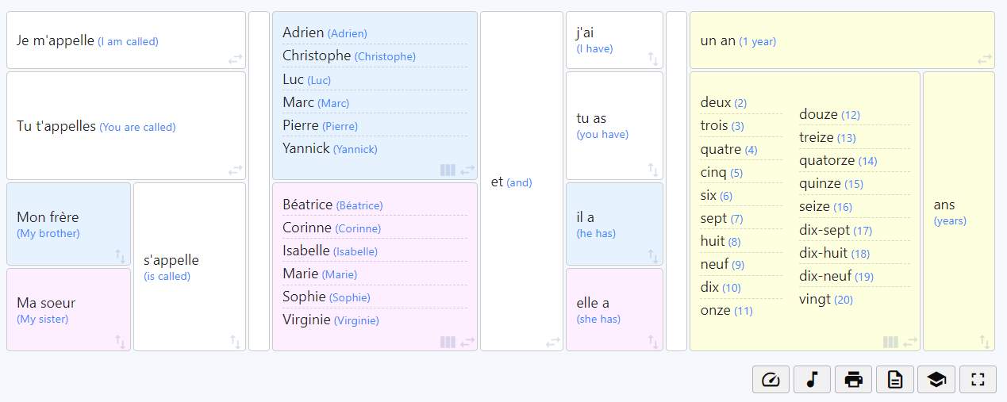Toggle columns icon in the girls' names cell
Viewport: 1007px width, 402px height.
point(448,342)
